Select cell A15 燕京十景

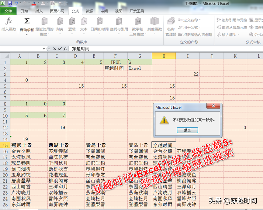[19, 145]
